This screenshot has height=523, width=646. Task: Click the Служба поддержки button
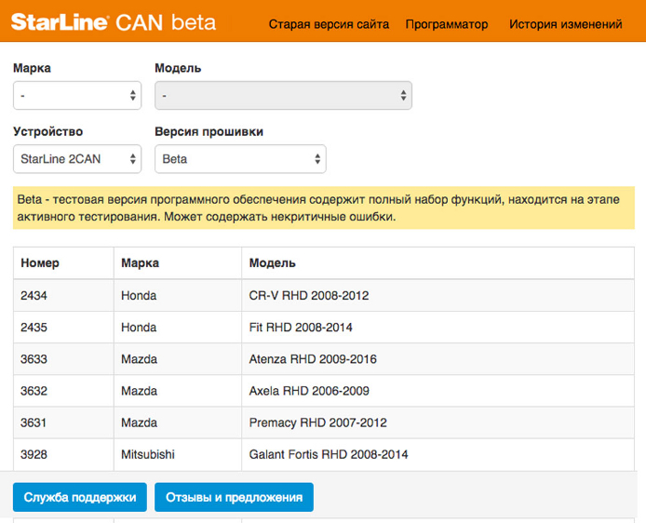pos(80,497)
